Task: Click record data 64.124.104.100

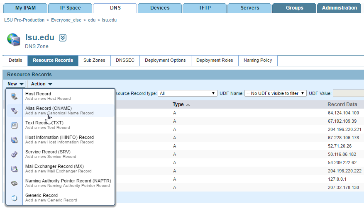Action: [343, 113]
